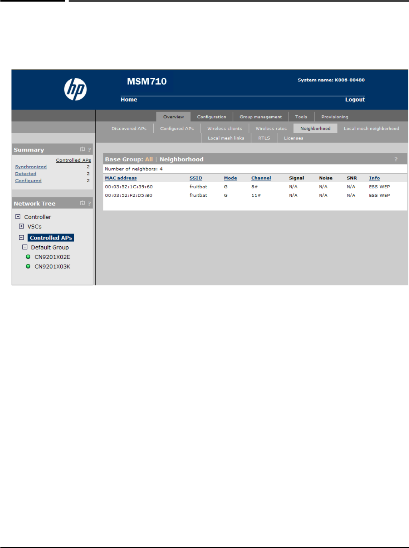Click the MSM710 product title
This screenshot has width=409, height=548.
(147, 81)
